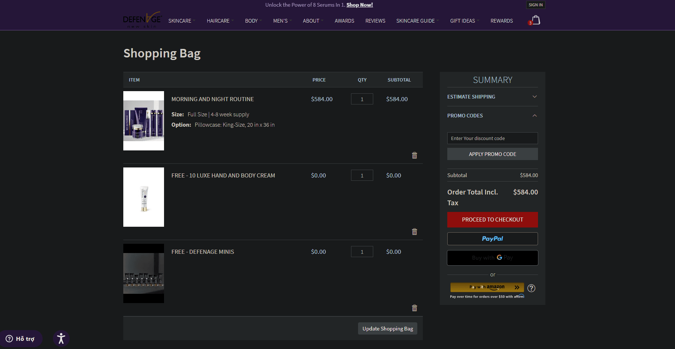Viewport: 675px width, 349px height.
Task: Click 'Full Size | 4-8 week supply' text
Action: coord(218,114)
